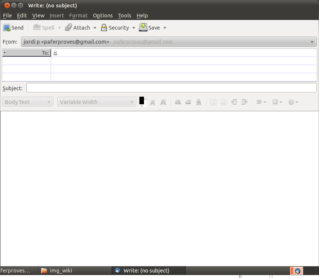Open the insert smiley face menu
This screenshot has width=319, height=278.
click(x=293, y=102)
